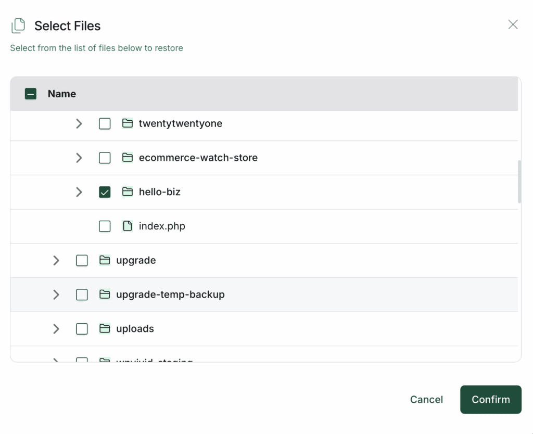533x434 pixels.
Task: Select the upgrade-temp-backup folder name
Action: (x=170, y=295)
